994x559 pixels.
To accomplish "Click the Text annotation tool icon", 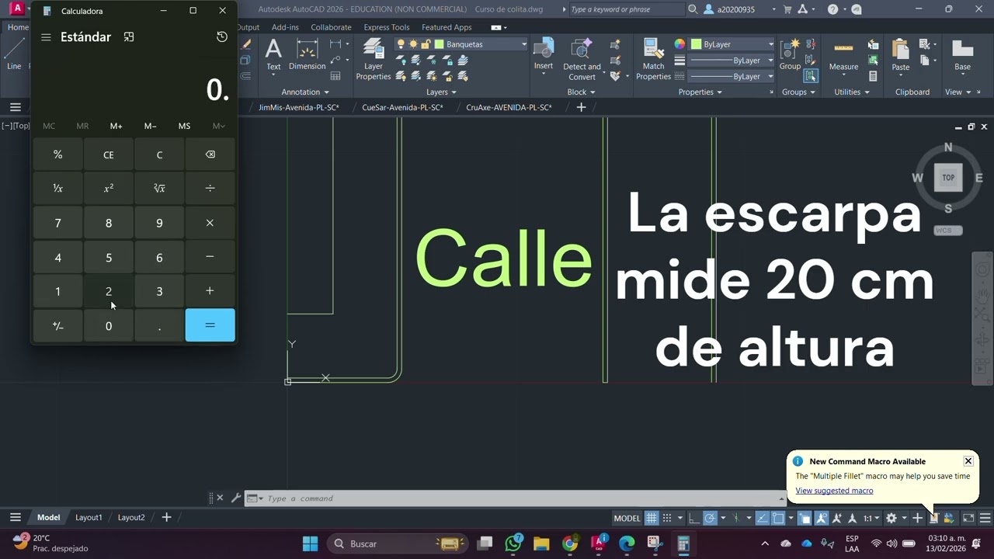I will tap(273, 50).
